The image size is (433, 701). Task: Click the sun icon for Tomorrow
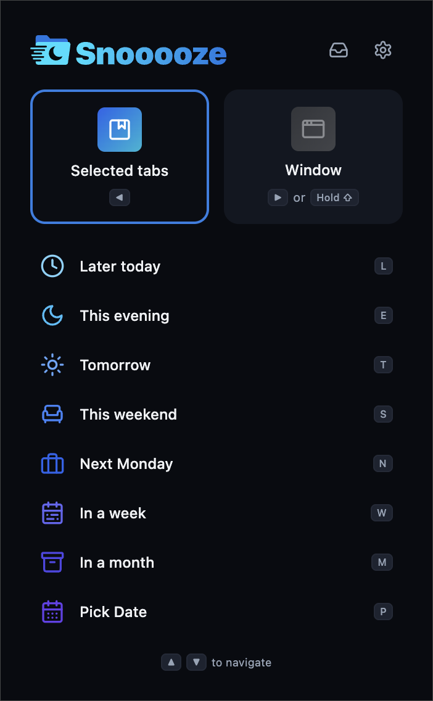pos(52,365)
